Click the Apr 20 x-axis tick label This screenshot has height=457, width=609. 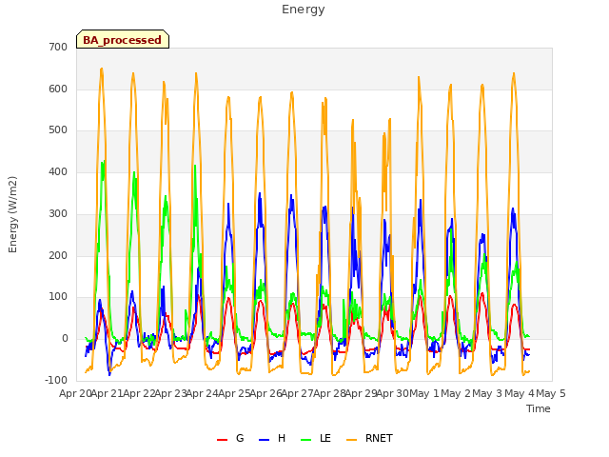click(x=75, y=393)
